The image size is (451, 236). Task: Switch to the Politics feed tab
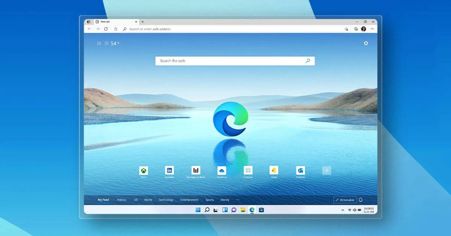pyautogui.click(x=121, y=200)
